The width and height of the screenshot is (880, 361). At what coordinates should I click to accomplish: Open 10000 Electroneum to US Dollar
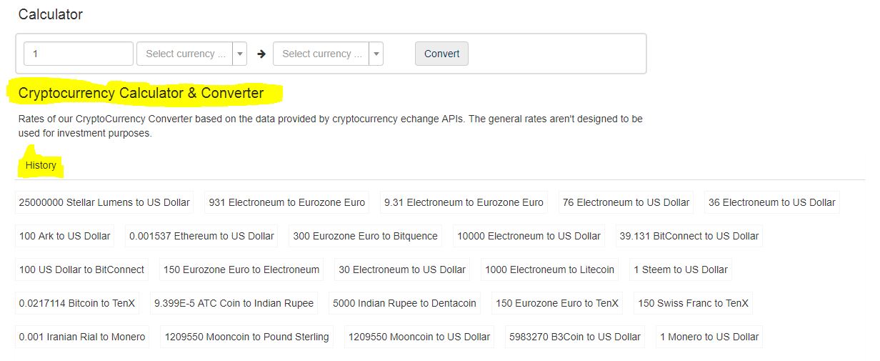529,236
